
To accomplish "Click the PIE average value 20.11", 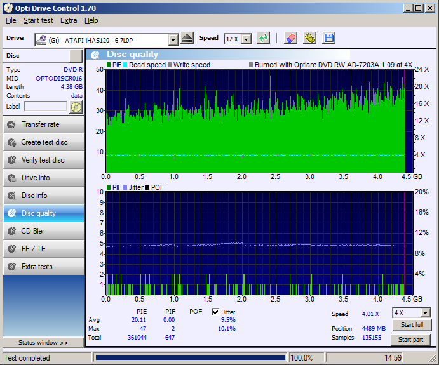I will pyautogui.click(x=139, y=319).
